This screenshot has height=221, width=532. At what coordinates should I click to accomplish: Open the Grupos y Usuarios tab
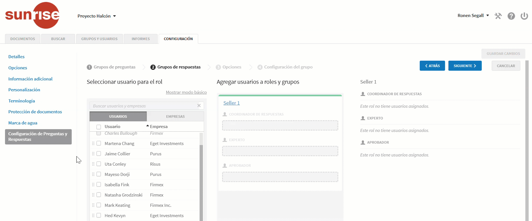pos(99,39)
